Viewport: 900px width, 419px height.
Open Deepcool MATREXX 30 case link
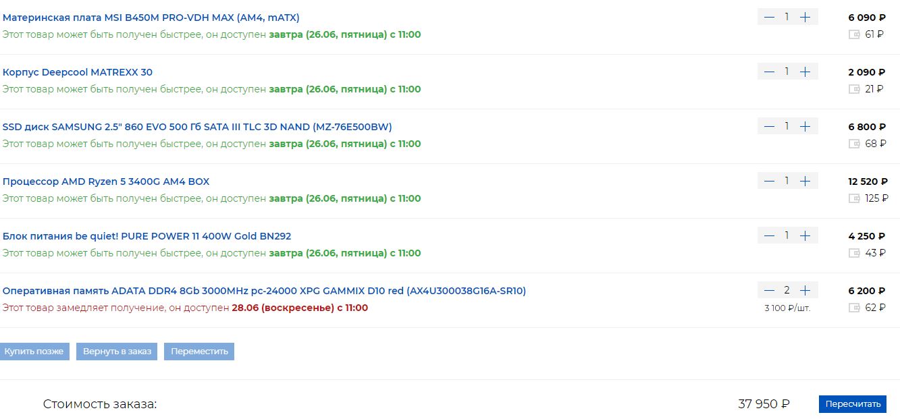click(x=78, y=72)
